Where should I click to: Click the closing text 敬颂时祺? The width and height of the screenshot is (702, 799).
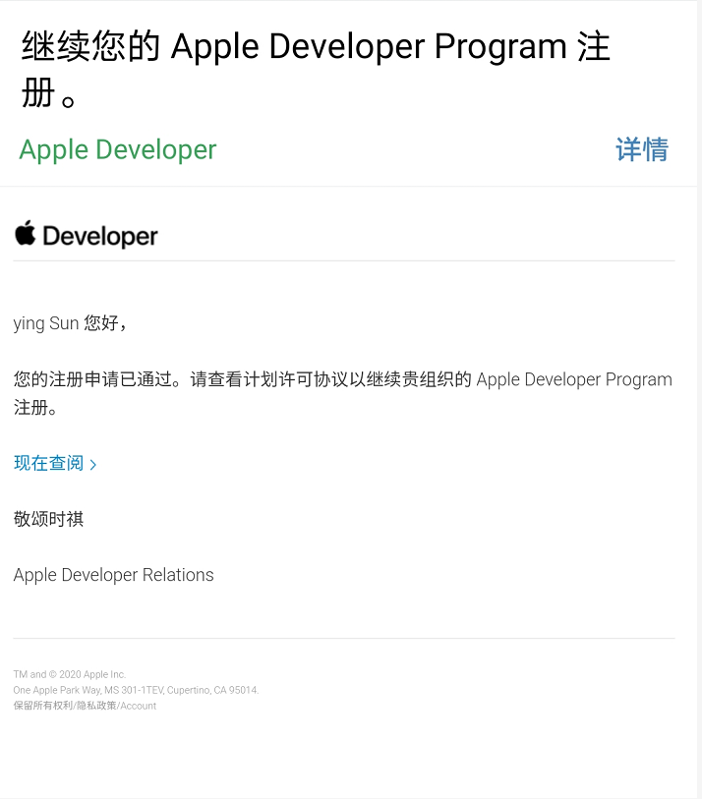point(48,519)
